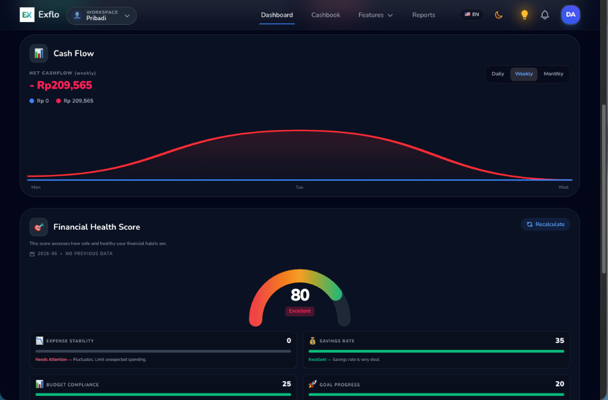
Task: Click the Budget Compliance score 25
Action: (x=287, y=384)
